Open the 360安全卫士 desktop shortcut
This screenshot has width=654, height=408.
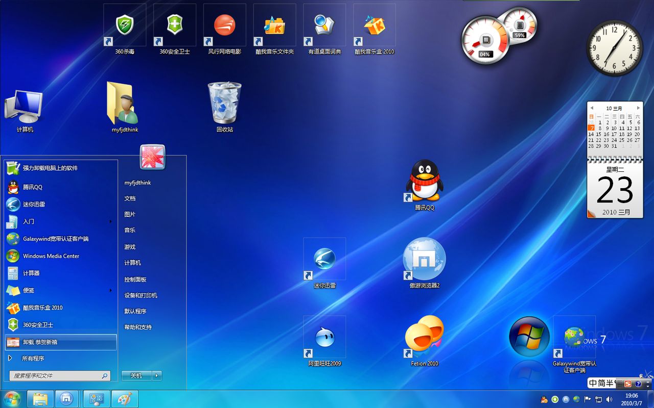pyautogui.click(x=175, y=29)
